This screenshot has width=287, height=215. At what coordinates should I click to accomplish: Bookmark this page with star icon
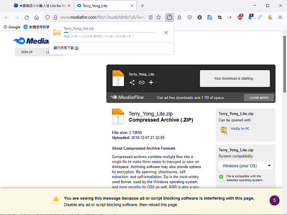click(x=159, y=18)
